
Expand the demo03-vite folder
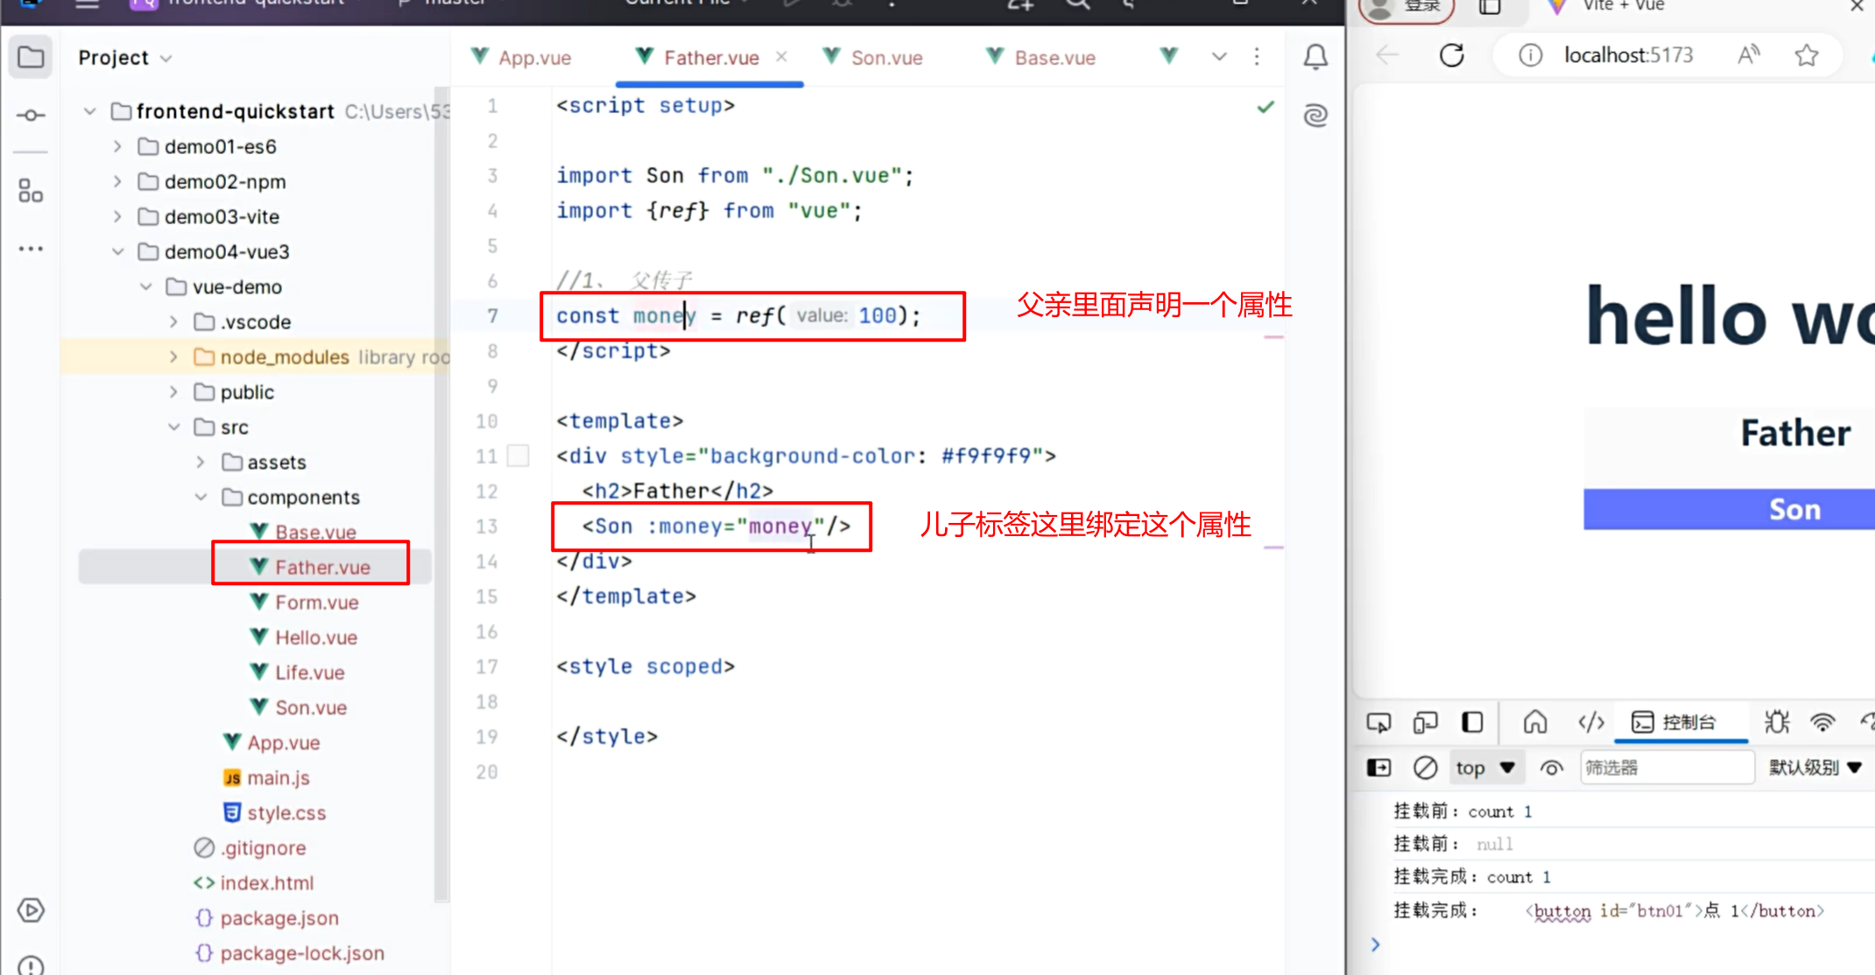tap(117, 216)
